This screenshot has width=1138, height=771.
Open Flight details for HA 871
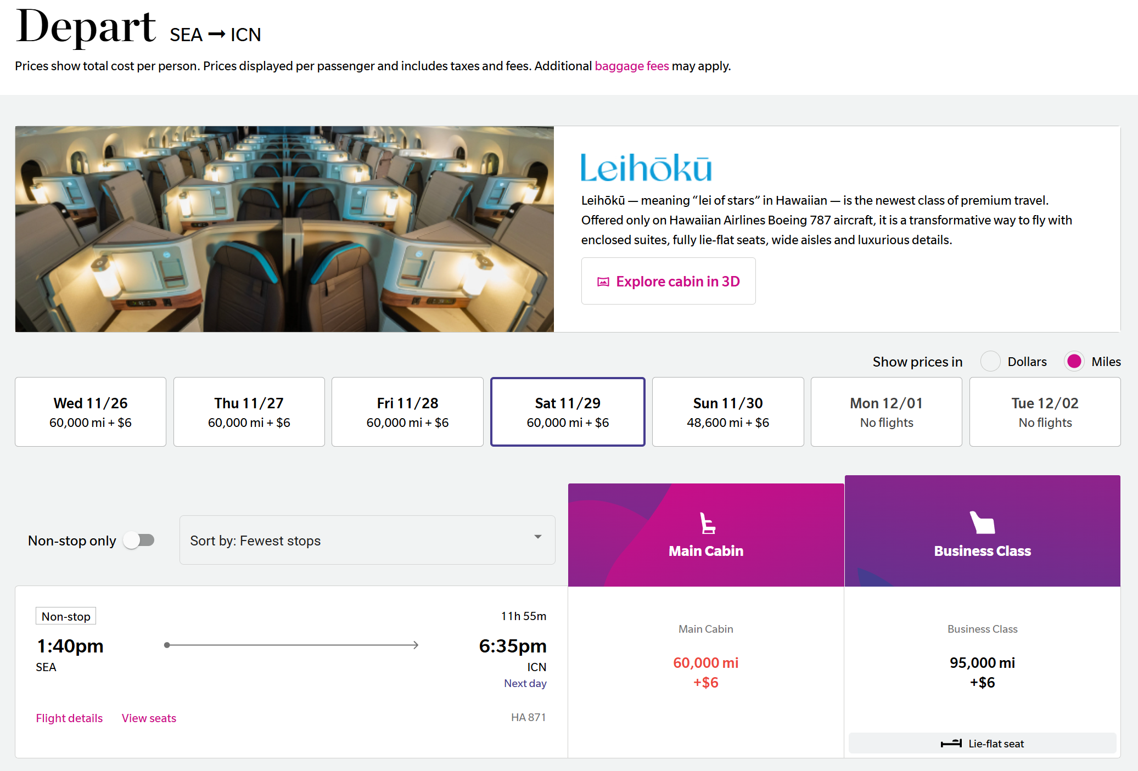69,718
